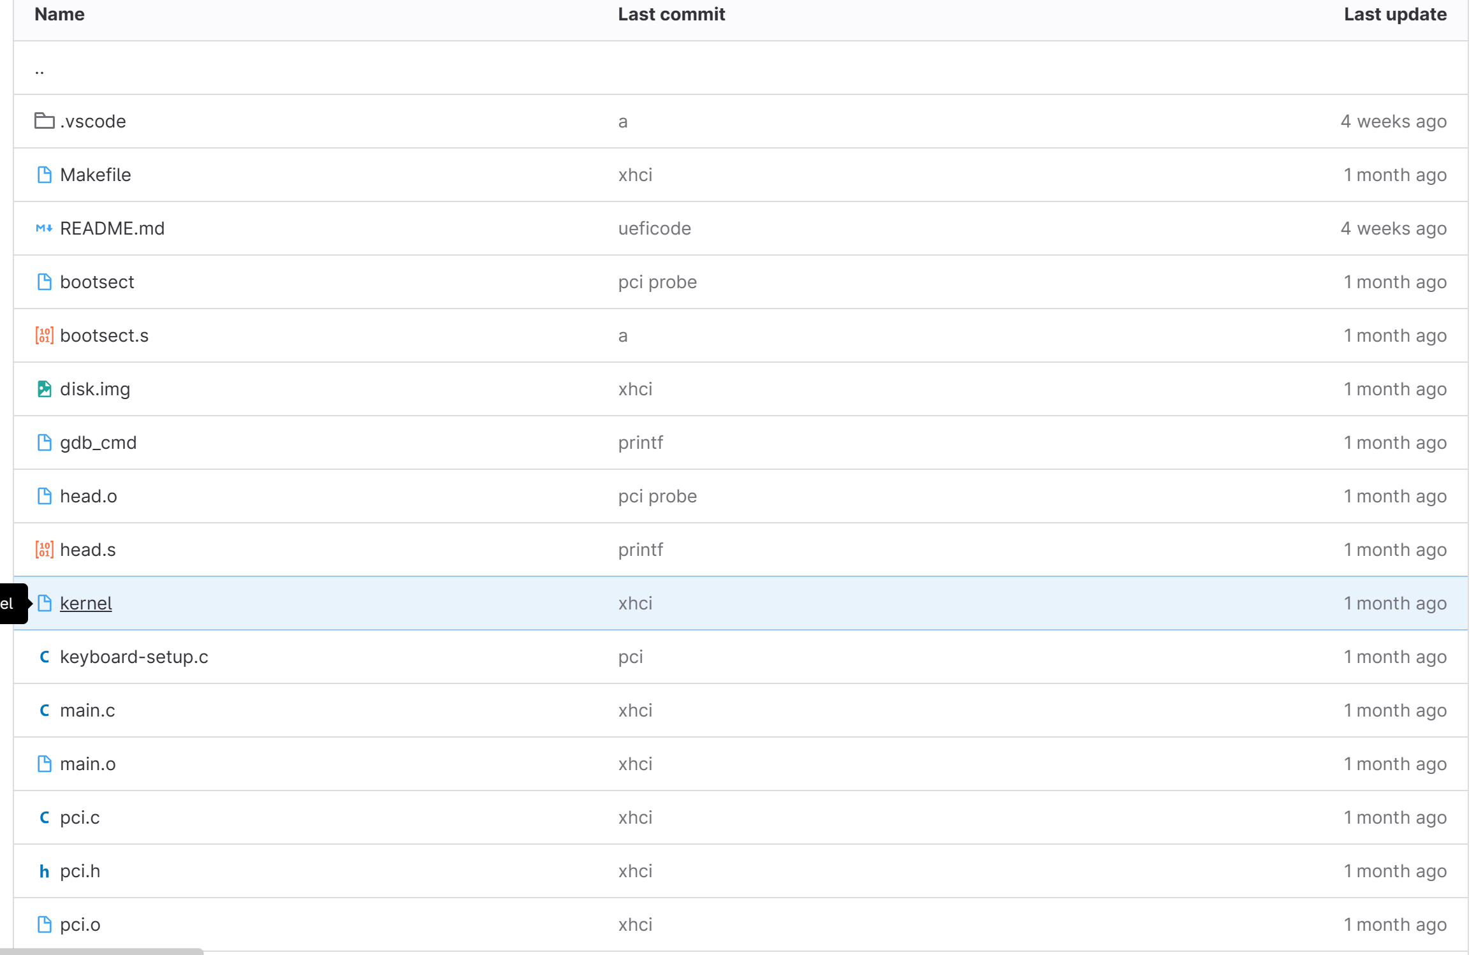The width and height of the screenshot is (1483, 955).
Task: Click the head.s binary icon
Action: pos(44,549)
